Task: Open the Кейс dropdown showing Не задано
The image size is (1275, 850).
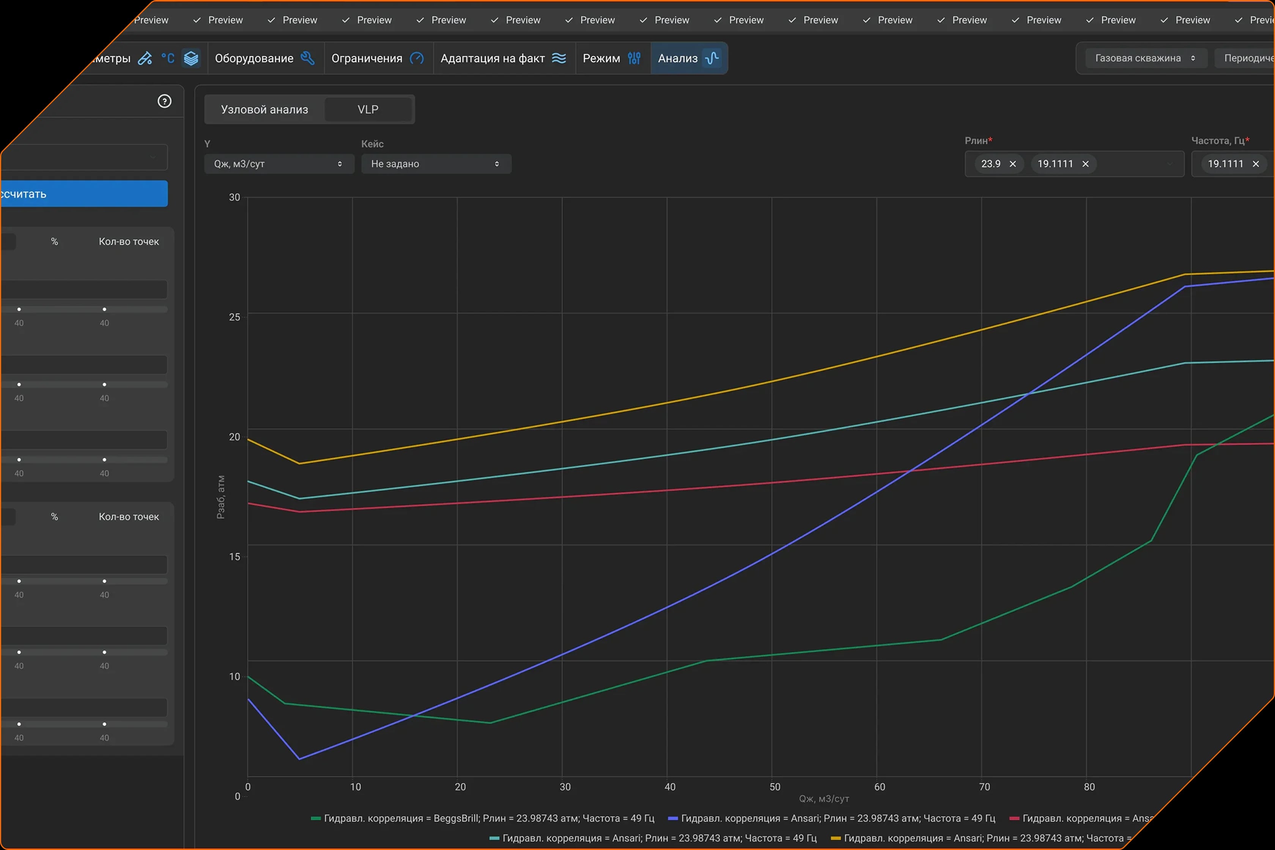Action: tap(436, 164)
